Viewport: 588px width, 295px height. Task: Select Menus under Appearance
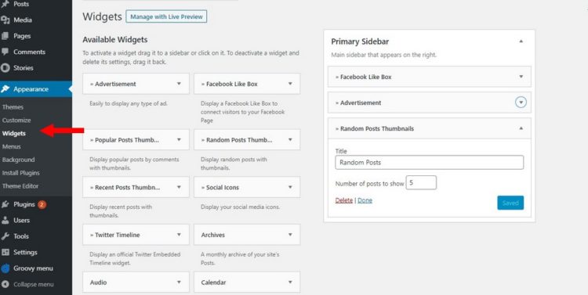pyautogui.click(x=11, y=146)
